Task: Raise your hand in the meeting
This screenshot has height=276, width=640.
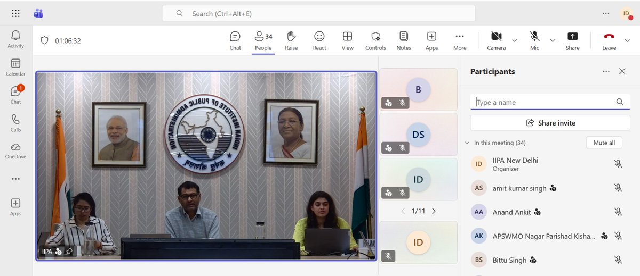Action: coord(291,40)
